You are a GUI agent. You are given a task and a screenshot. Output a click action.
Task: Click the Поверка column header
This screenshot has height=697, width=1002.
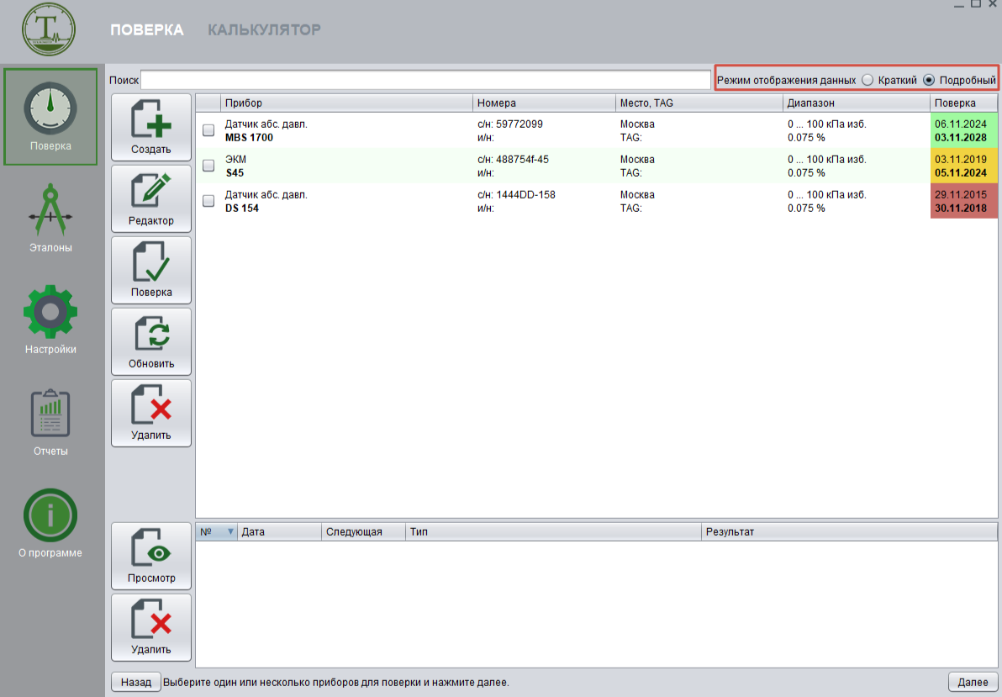[x=963, y=103]
